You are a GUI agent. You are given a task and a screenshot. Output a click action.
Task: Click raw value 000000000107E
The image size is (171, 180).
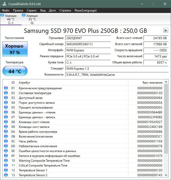tap(150, 156)
